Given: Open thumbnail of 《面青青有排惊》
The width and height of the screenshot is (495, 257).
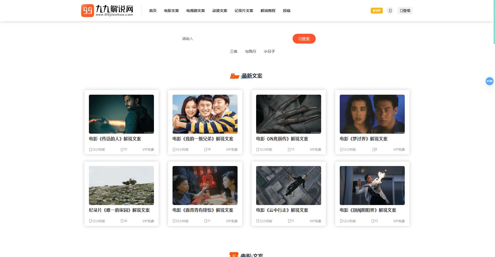Looking at the screenshot, I should pos(205,185).
